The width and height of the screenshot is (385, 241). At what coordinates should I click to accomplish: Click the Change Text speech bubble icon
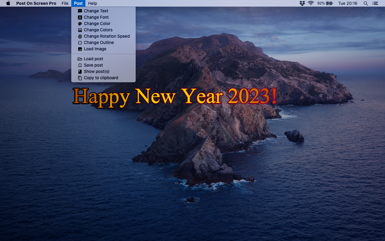pyautogui.click(x=80, y=11)
